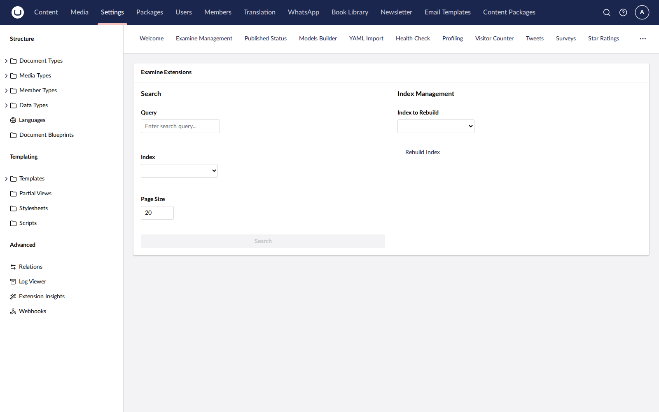Open the WhatsApp section
The image size is (659, 412).
coord(304,12)
